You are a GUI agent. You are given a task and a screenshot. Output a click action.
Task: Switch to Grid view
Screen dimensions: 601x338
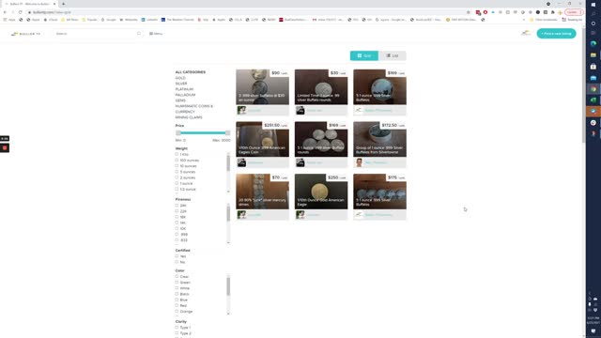(364, 55)
